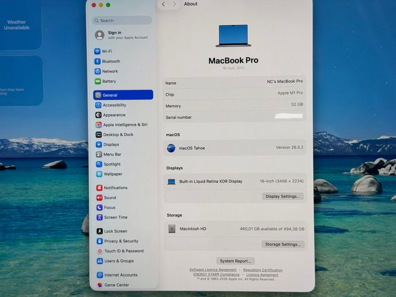Click the Version 26.5.2 text
The width and height of the screenshot is (396, 297).
pos(290,147)
